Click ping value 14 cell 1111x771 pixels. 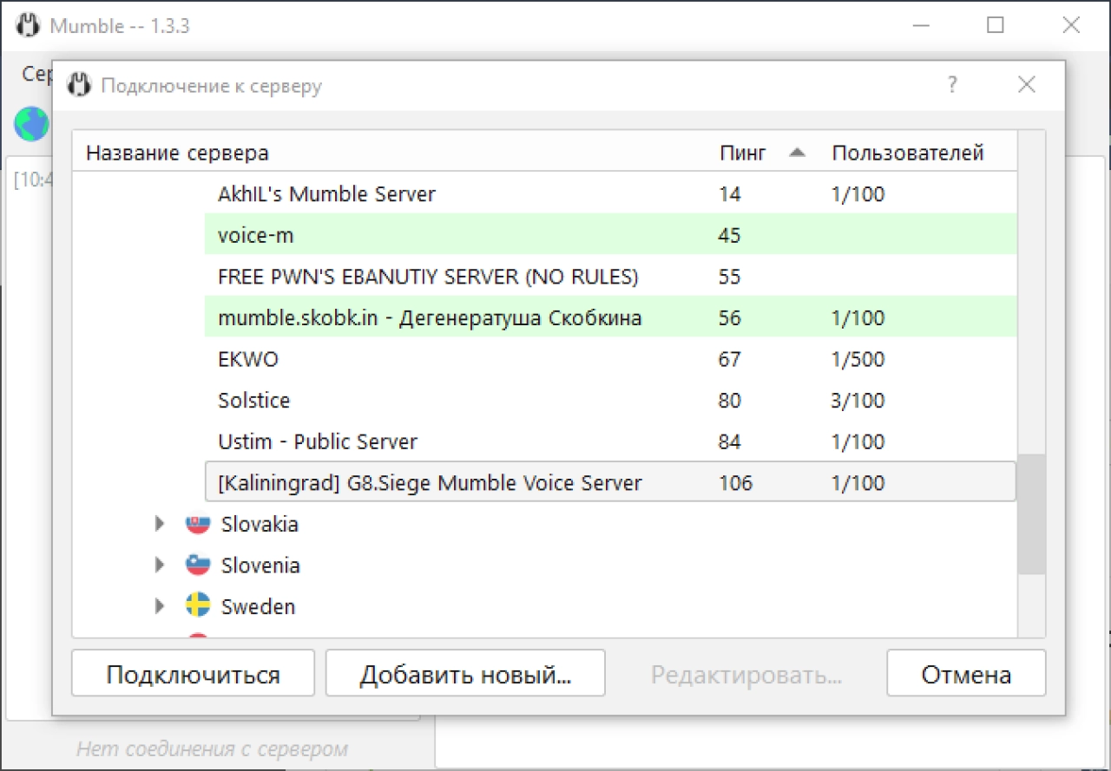(x=730, y=194)
